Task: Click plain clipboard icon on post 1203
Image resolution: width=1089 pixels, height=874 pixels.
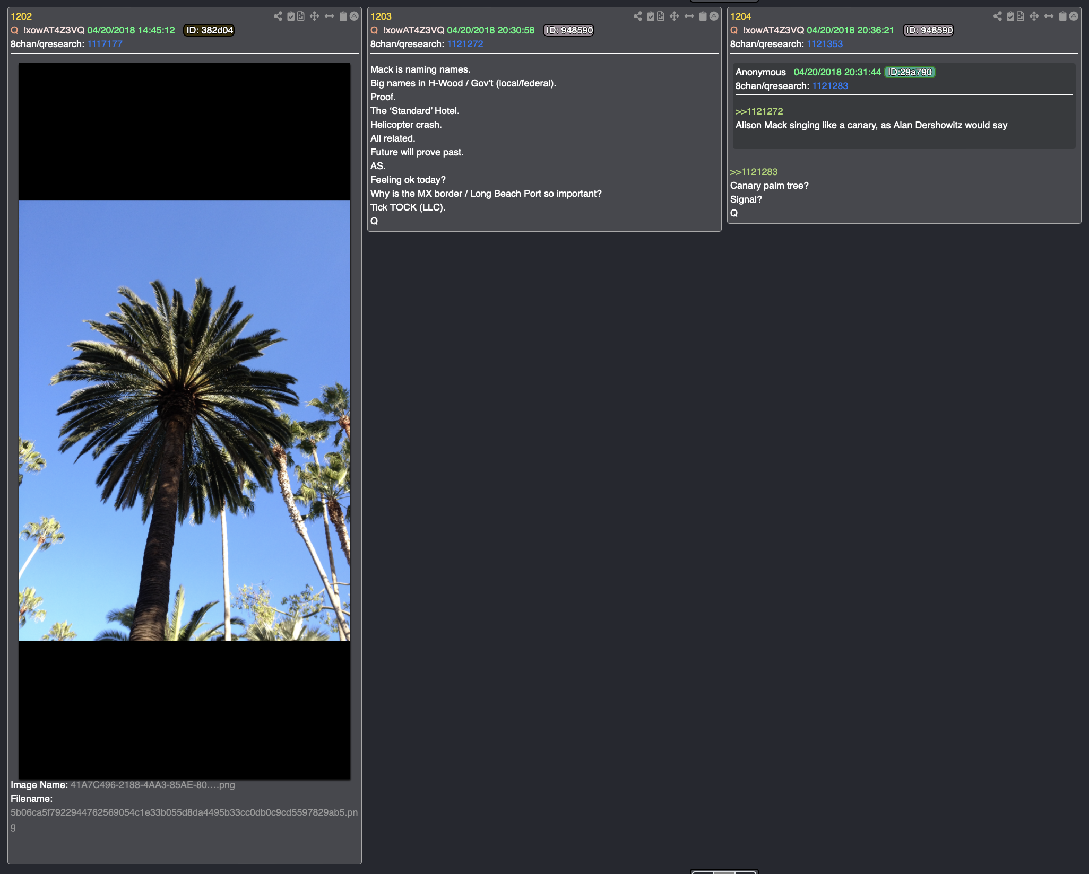Action: click(703, 16)
